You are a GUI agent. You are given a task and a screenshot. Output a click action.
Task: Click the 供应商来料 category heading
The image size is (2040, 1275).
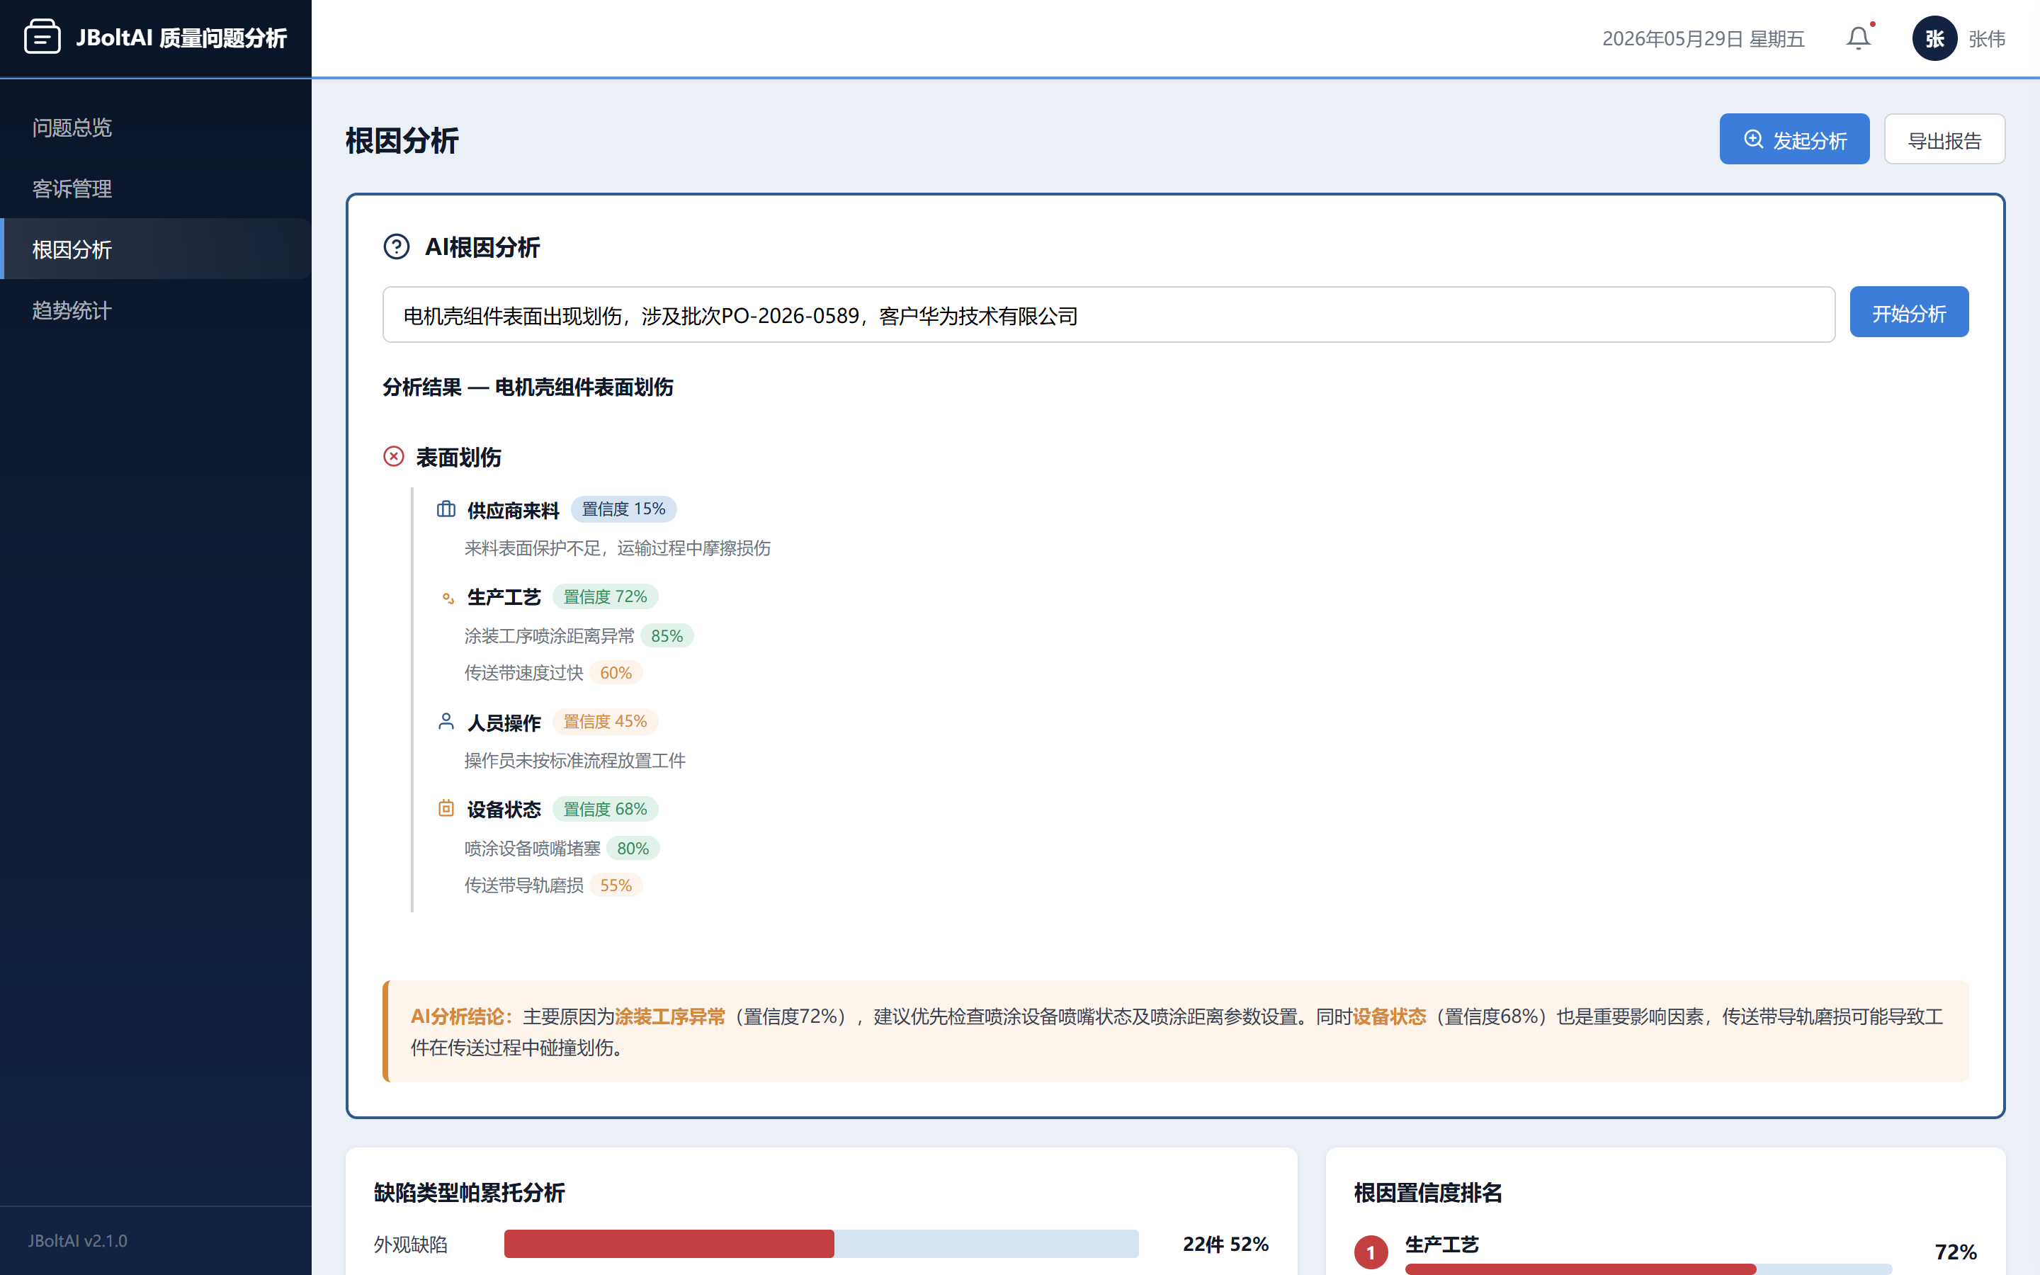[513, 510]
